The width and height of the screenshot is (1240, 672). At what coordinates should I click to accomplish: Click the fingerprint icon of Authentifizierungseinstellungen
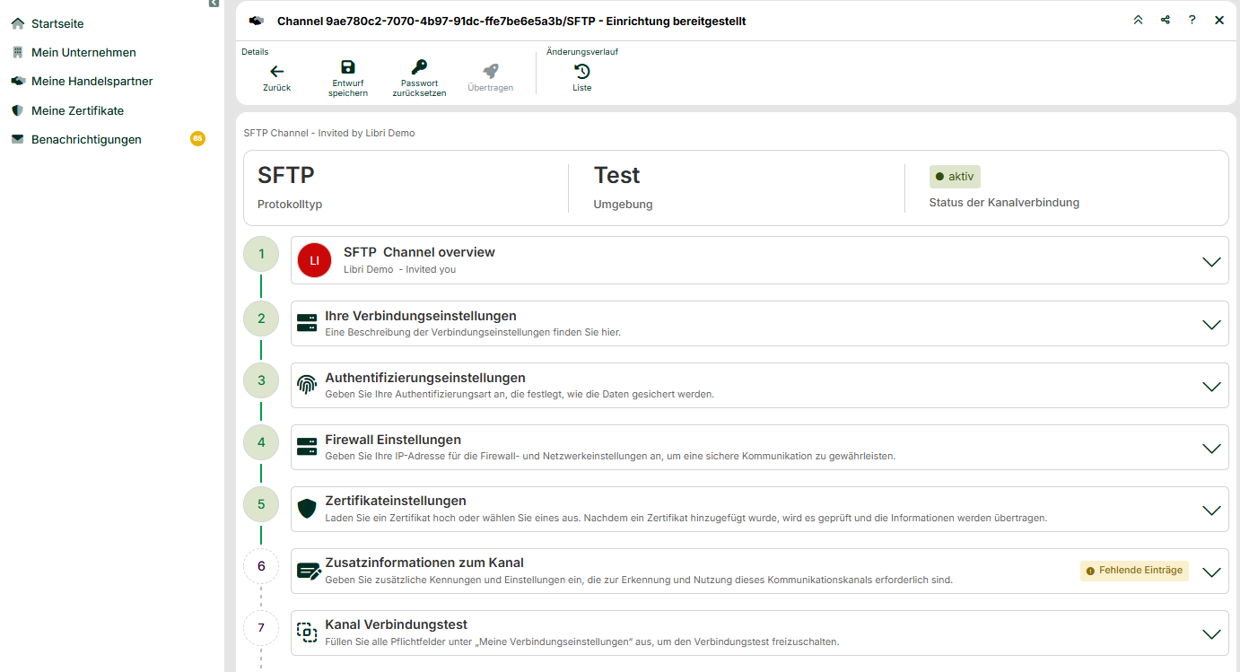click(307, 385)
